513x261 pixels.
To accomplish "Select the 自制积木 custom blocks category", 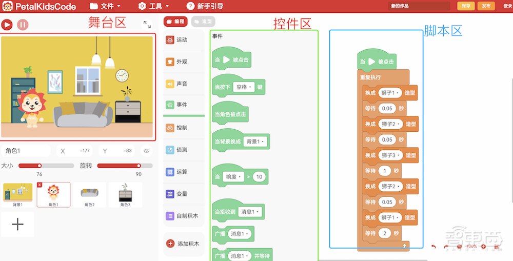I will coord(184,216).
